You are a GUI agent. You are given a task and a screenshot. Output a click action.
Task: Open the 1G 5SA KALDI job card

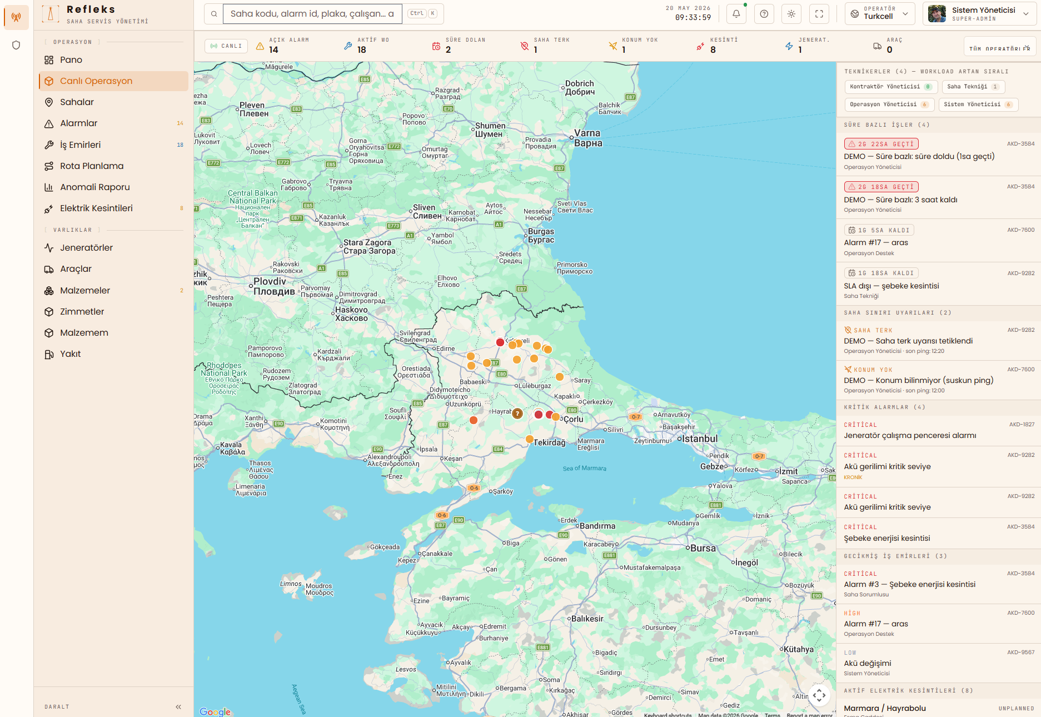point(939,241)
